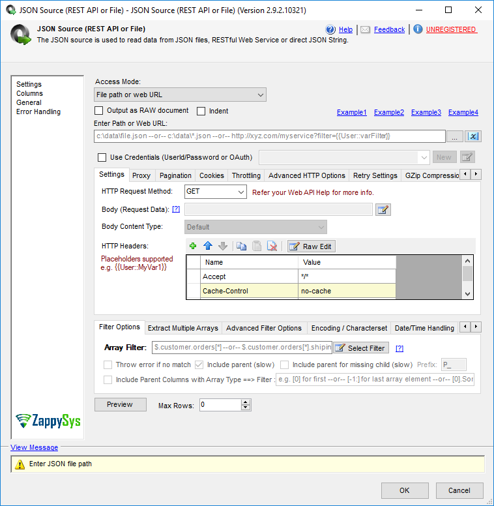494x506 pixels.
Task: Move header up with blue arrow icon
Action: point(208,246)
